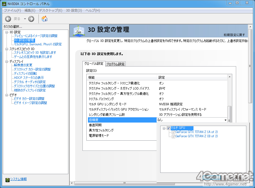Open the デスクトップ(E) menu
Viewport: 255px width, 188px height.
click(51, 10)
